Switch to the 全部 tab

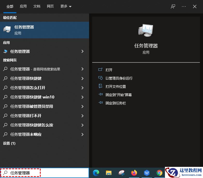click(10, 6)
